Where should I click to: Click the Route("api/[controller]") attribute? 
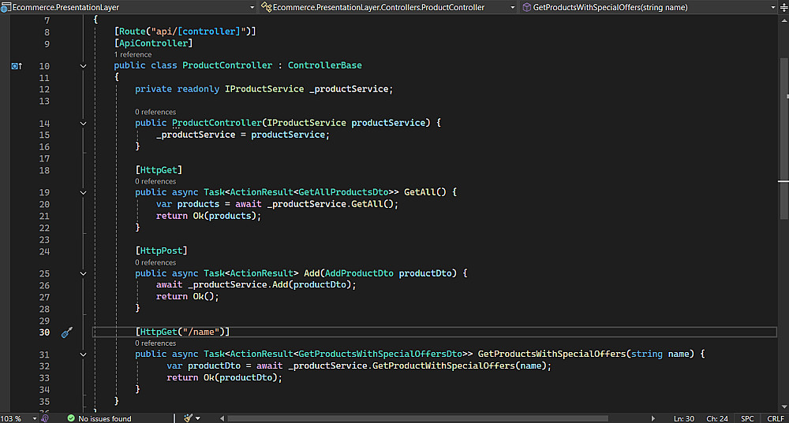coord(185,32)
